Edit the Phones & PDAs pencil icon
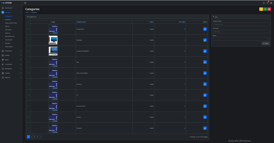This screenshot has width=274, height=143. [205, 106]
